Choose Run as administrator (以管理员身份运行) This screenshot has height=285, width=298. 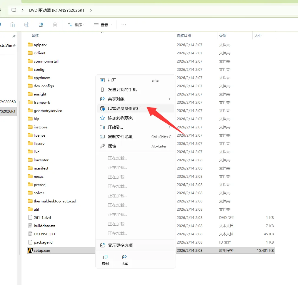click(136, 108)
